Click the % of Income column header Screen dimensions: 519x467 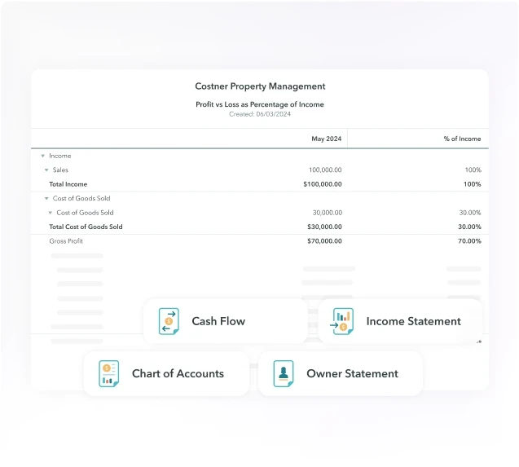[x=462, y=139]
